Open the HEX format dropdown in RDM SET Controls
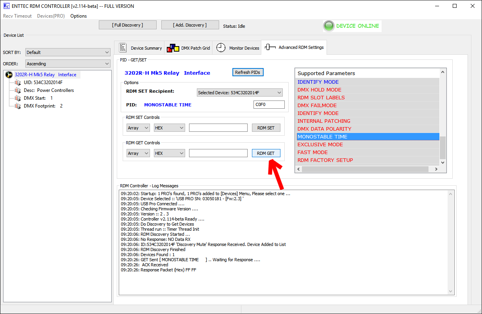 point(169,128)
